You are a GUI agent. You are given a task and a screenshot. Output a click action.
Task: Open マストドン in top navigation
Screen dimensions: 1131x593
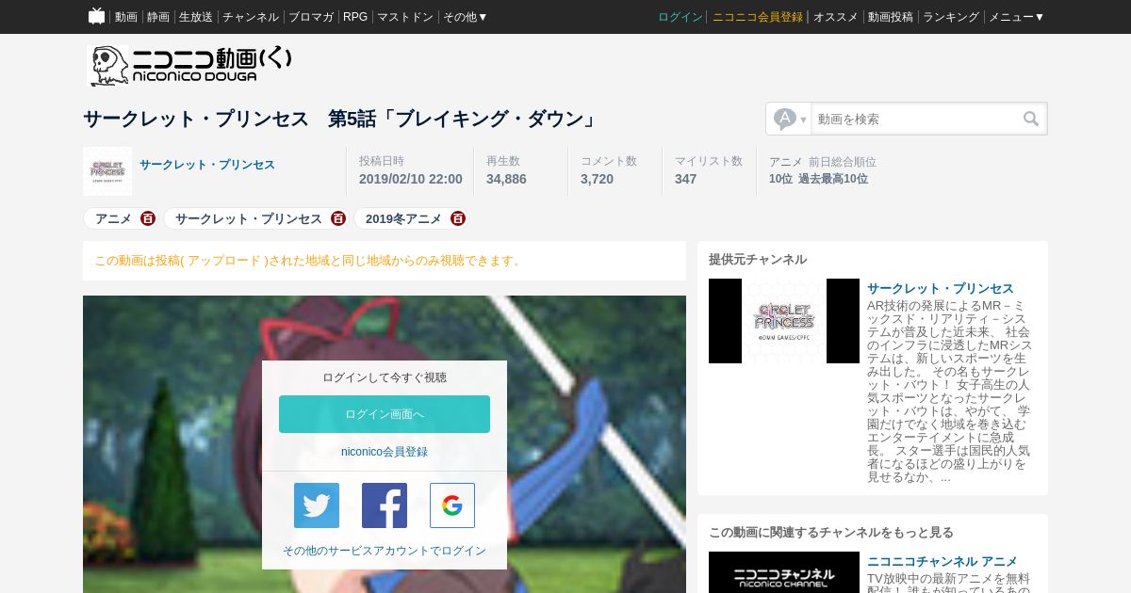[x=405, y=17]
